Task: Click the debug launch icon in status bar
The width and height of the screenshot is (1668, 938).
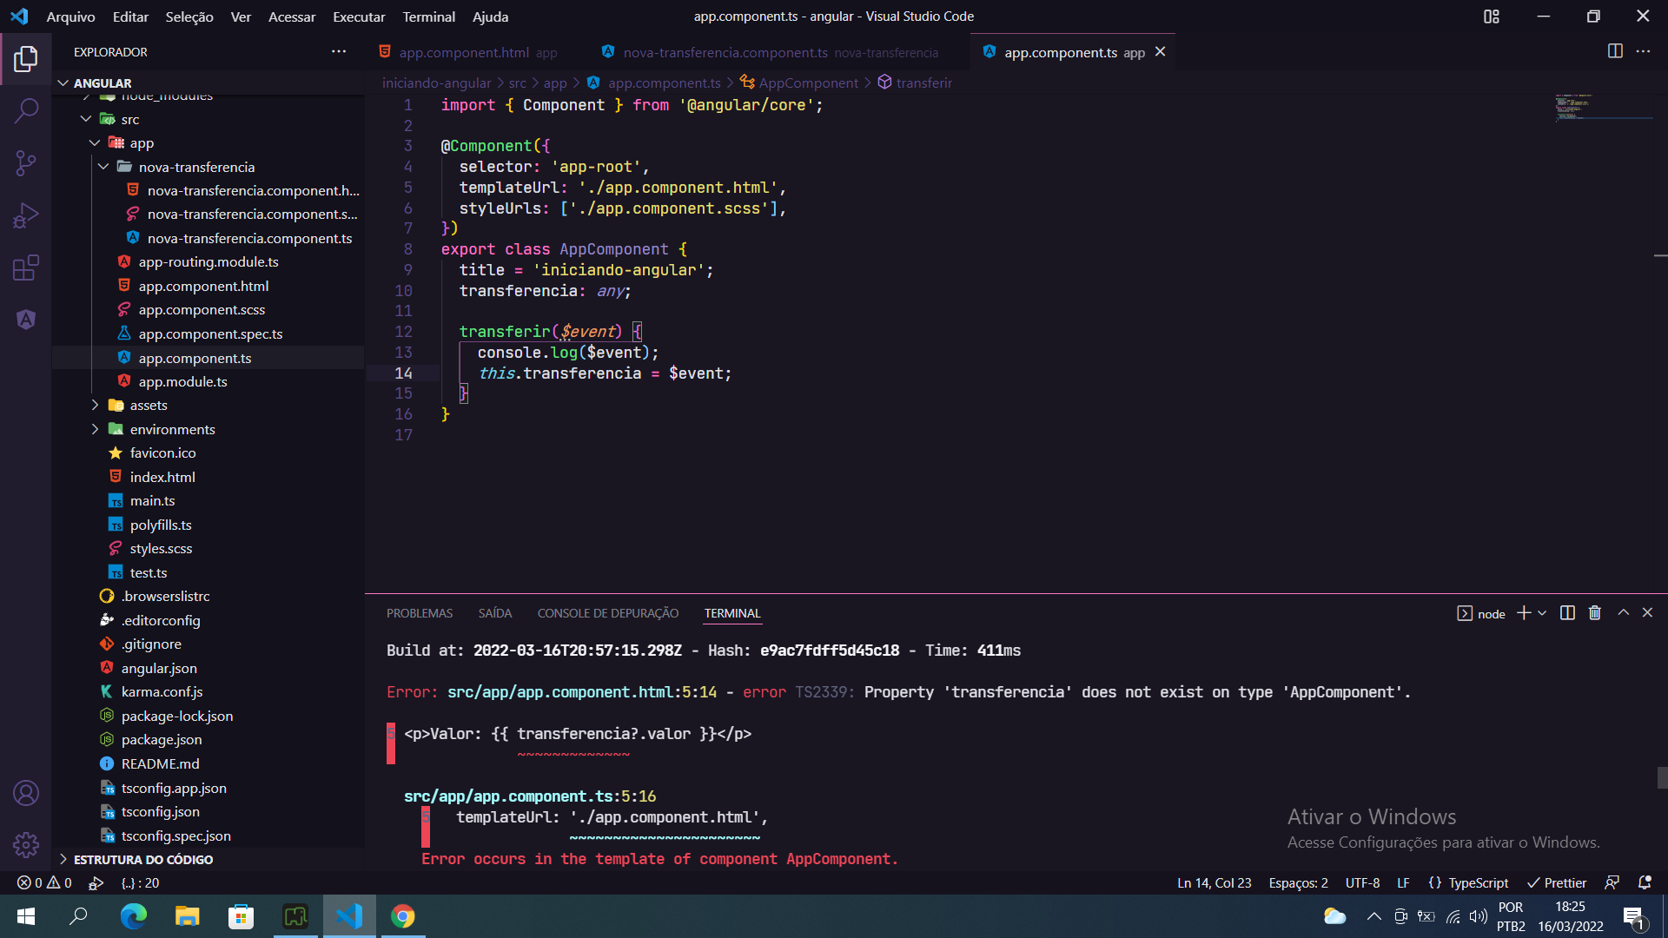Action: coord(96,882)
